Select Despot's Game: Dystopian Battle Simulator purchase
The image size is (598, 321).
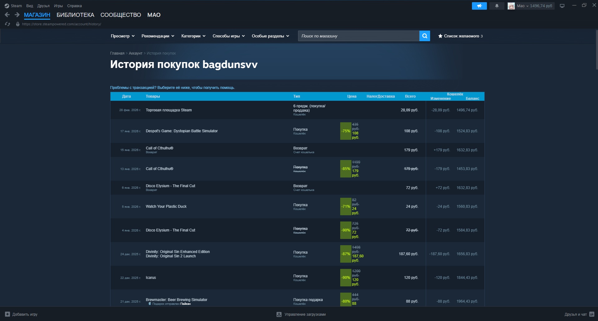pyautogui.click(x=297, y=131)
